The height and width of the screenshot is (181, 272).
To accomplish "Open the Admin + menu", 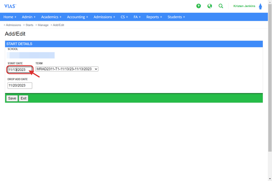I will pyautogui.click(x=28, y=17).
